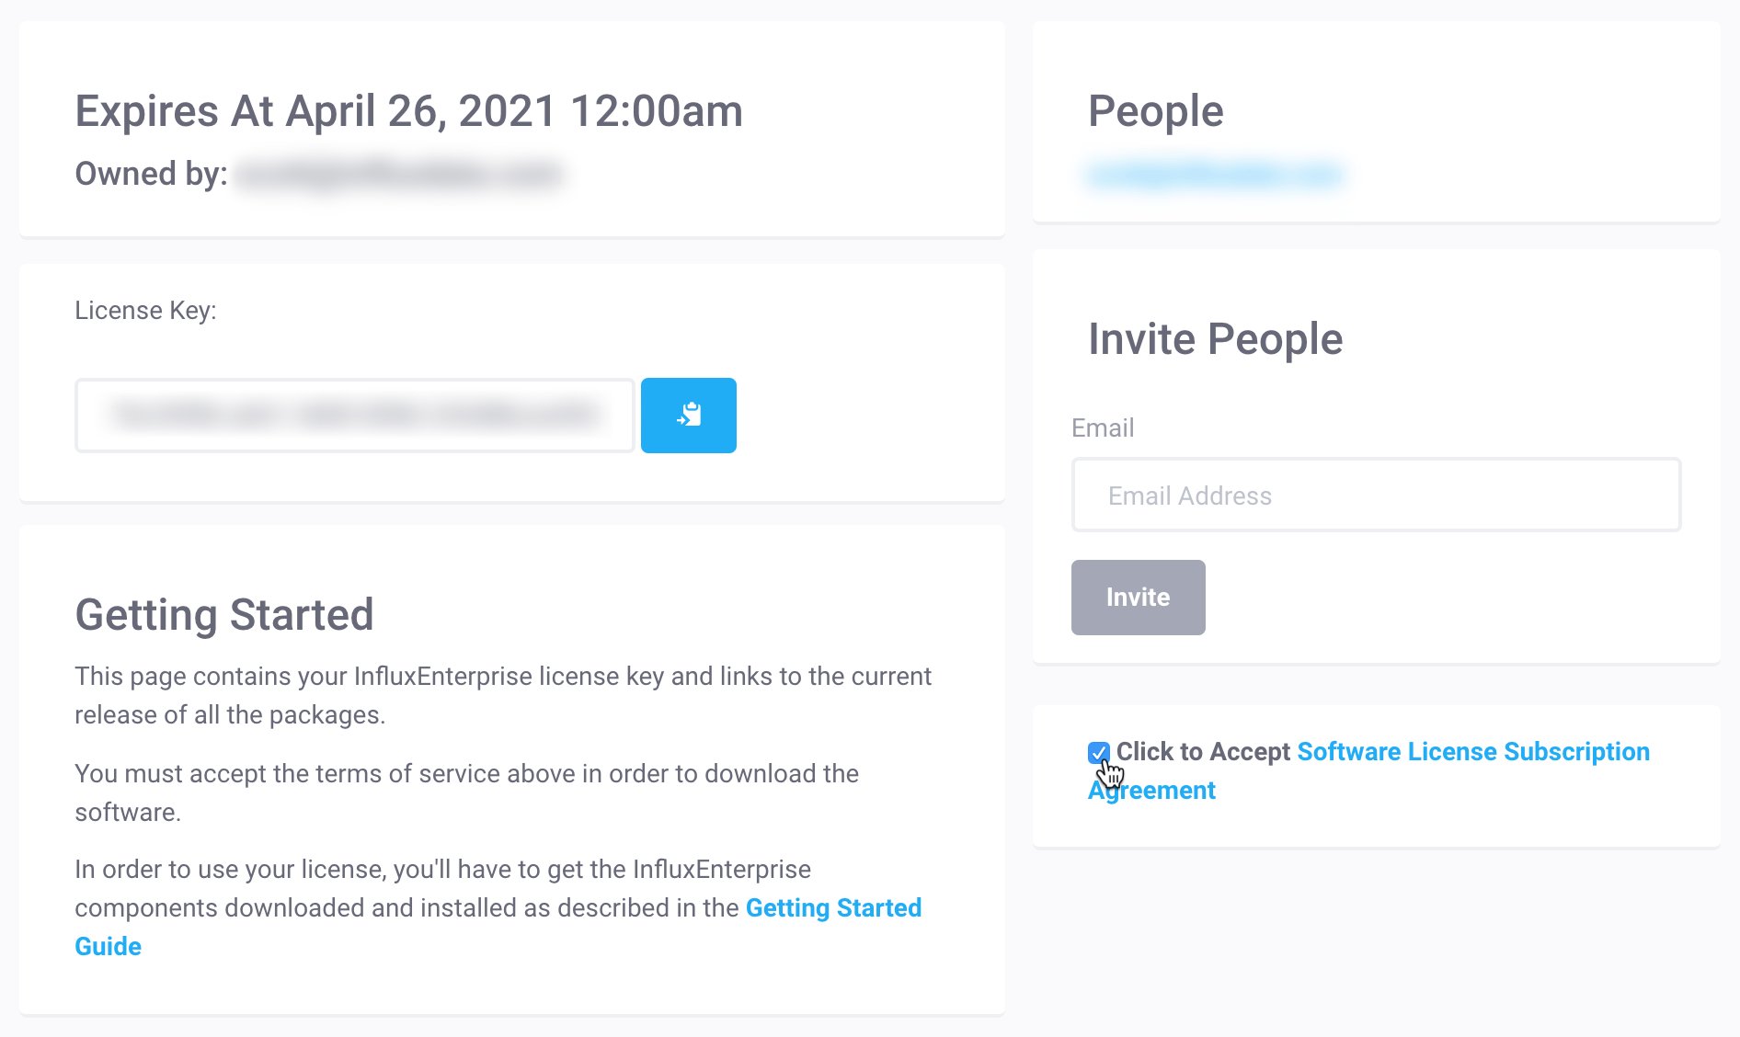This screenshot has height=1037, width=1740.
Task: Click into the Email Address input box
Action: 1376,496
